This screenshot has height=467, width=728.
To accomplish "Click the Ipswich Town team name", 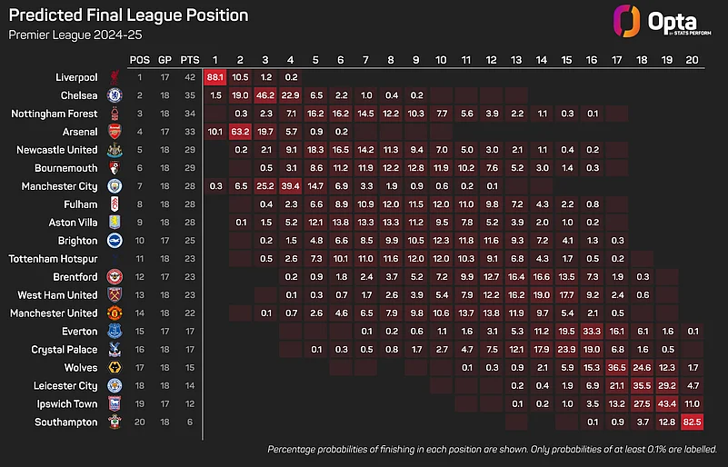I will pos(66,404).
